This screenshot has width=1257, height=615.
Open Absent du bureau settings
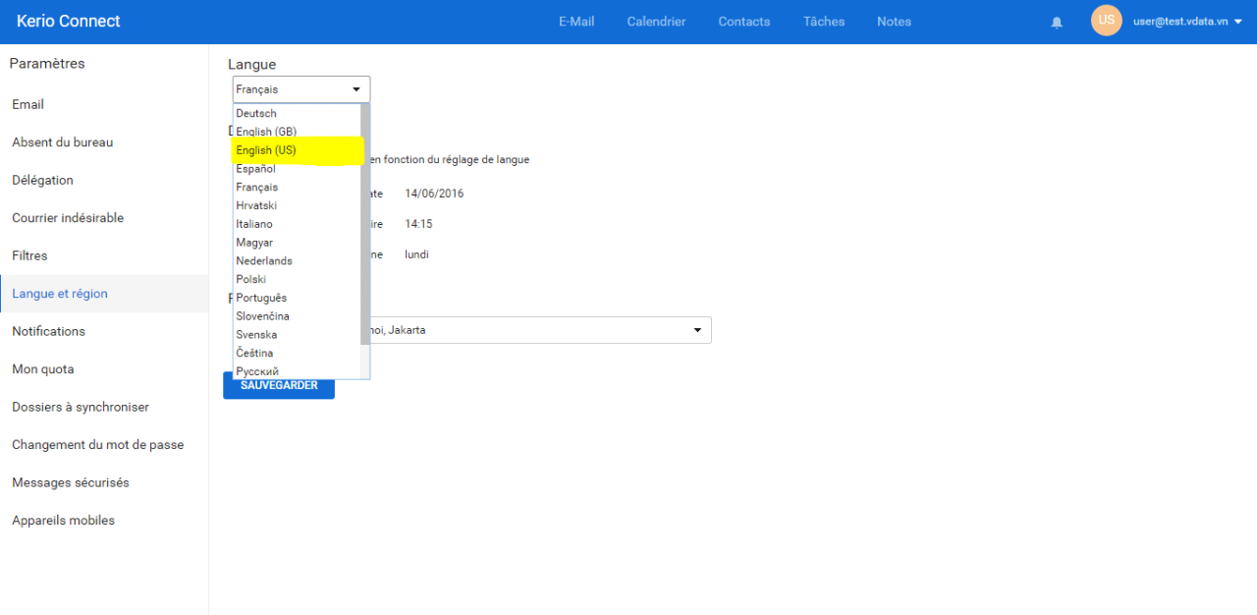click(63, 142)
